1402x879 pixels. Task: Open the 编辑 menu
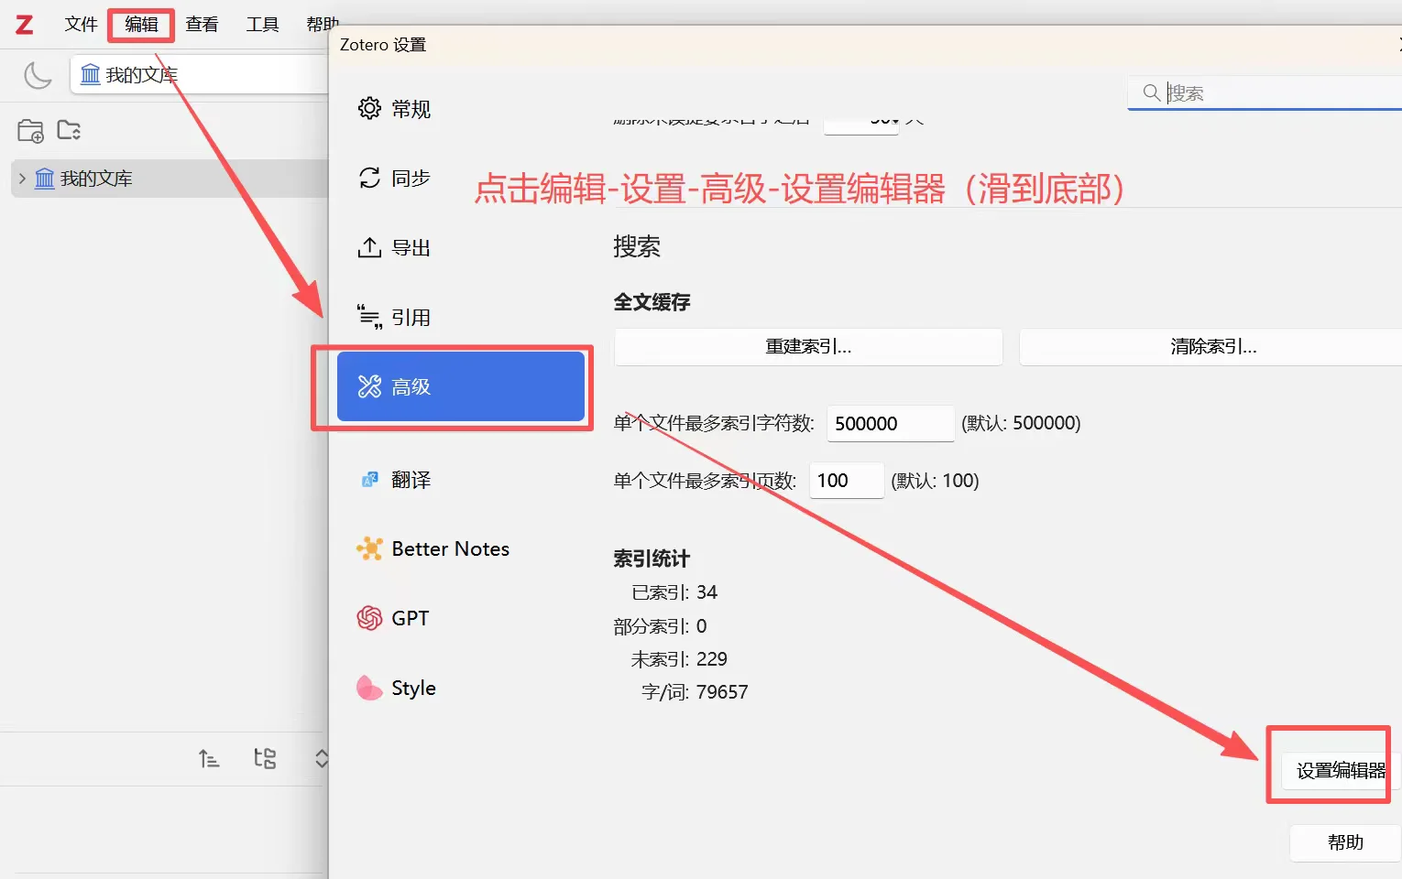click(x=140, y=25)
